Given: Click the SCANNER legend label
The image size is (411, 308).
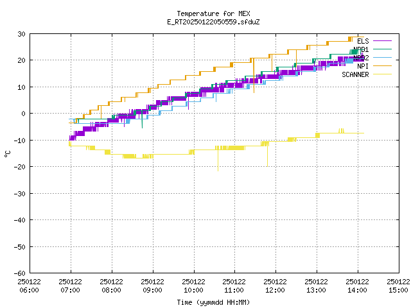Looking at the screenshot, I should point(355,74).
